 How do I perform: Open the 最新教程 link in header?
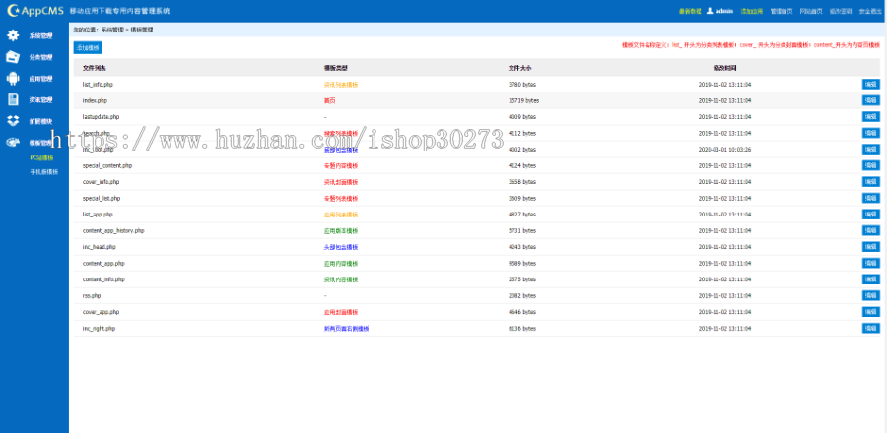(x=690, y=11)
